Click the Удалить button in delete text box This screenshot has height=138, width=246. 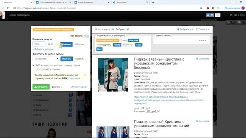[x=203, y=41]
